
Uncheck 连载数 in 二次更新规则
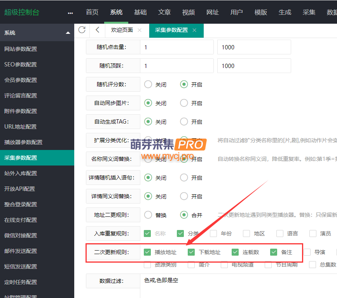(x=235, y=252)
